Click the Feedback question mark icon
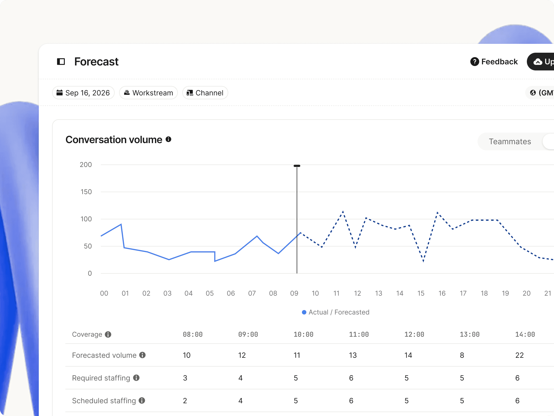The height and width of the screenshot is (416, 554). [475, 62]
